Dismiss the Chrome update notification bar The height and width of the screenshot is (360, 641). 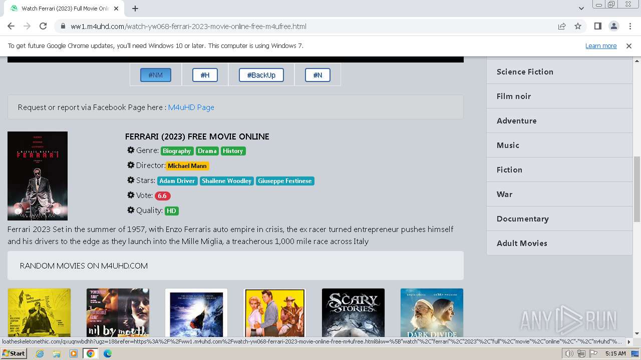(x=629, y=46)
